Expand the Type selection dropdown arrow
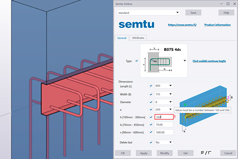This screenshot has height=159, width=238. point(185,61)
